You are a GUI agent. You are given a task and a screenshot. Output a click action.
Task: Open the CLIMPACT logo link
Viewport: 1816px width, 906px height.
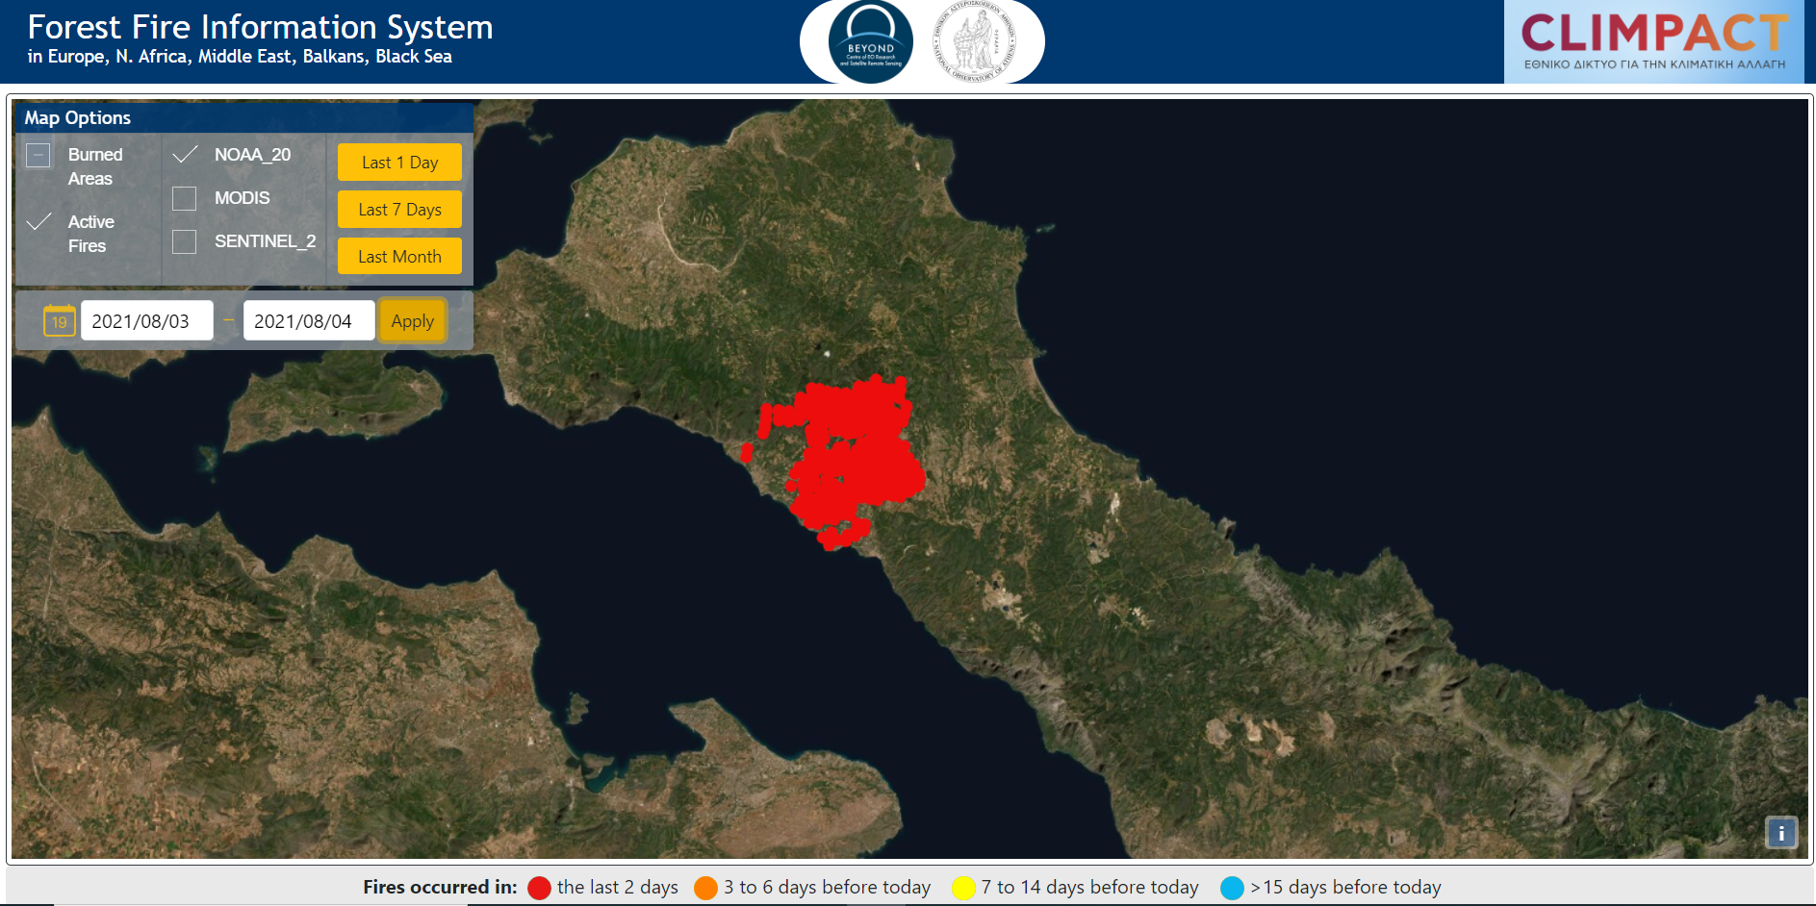(1652, 41)
